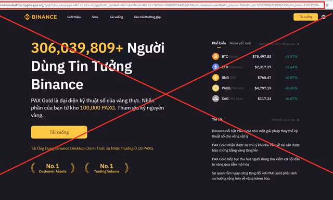
Task: Open the view all news link
Action: (285, 120)
